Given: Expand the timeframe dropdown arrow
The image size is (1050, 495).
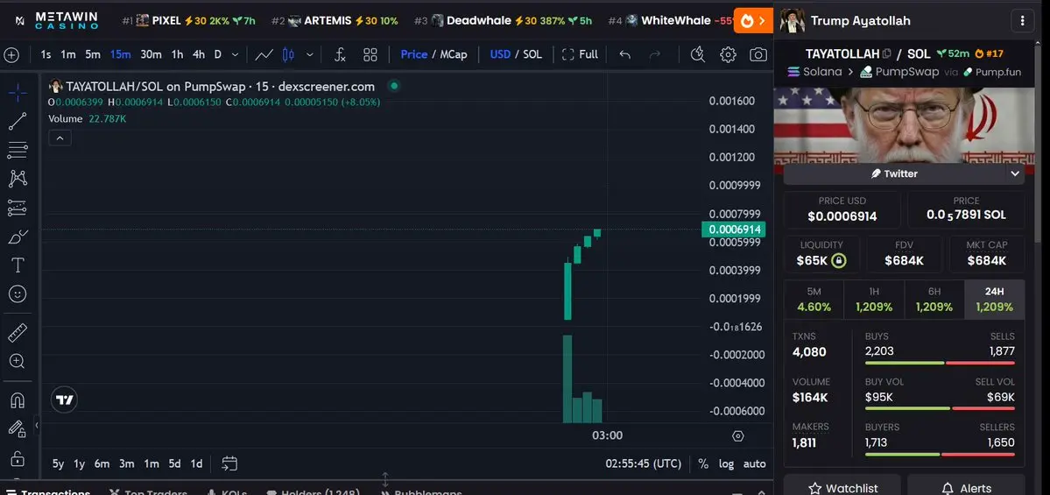Looking at the screenshot, I should pyautogui.click(x=235, y=55).
